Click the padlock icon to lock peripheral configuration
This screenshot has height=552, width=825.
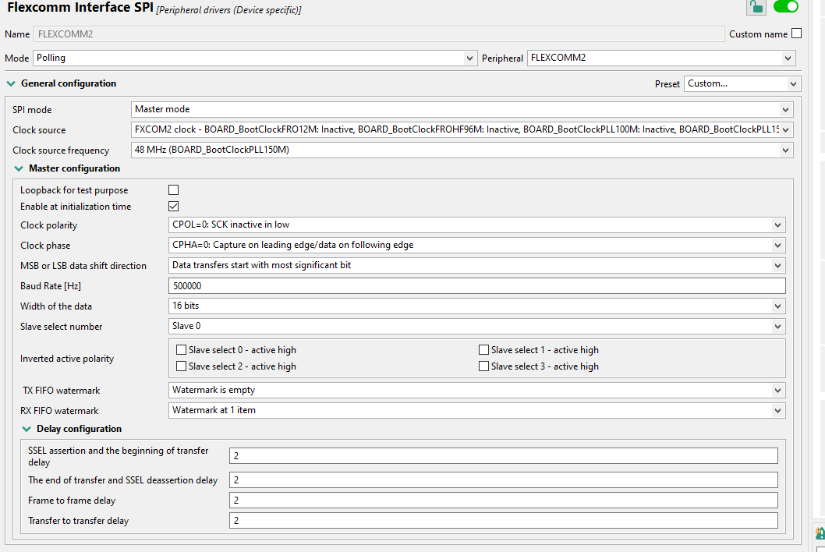(x=756, y=7)
